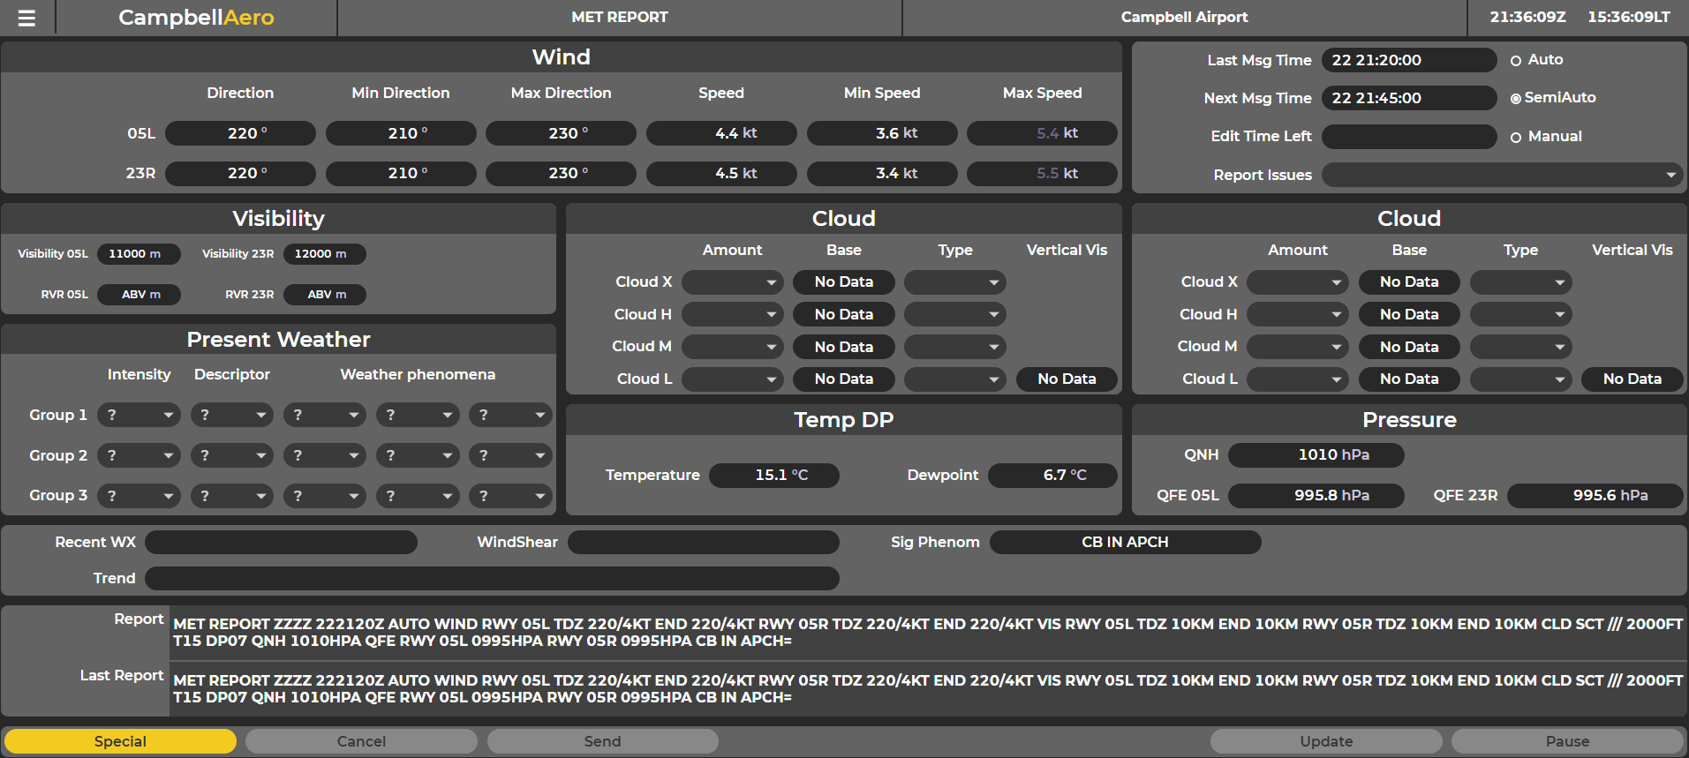Screen dimensions: 1689x758
Task: Click the RVR 23R ABV field
Action: [x=325, y=295]
